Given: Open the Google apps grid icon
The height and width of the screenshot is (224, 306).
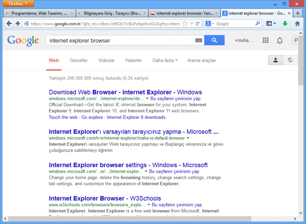Looking at the screenshot, I should (x=265, y=40).
